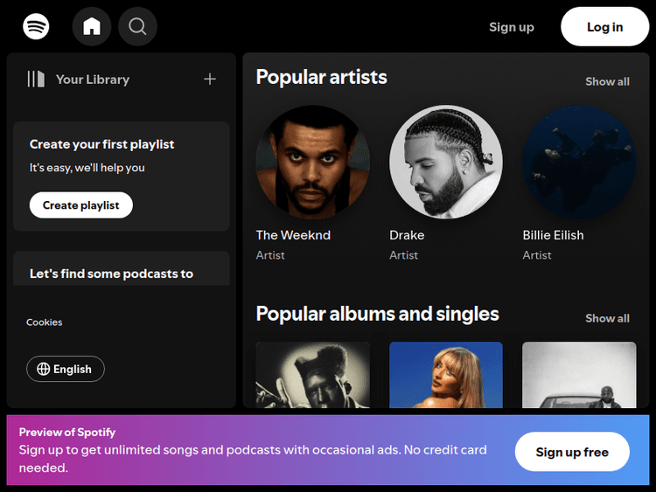Open the middle album cover thumbnail

point(446,374)
